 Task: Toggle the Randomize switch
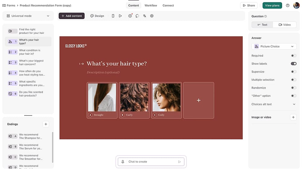294,88
